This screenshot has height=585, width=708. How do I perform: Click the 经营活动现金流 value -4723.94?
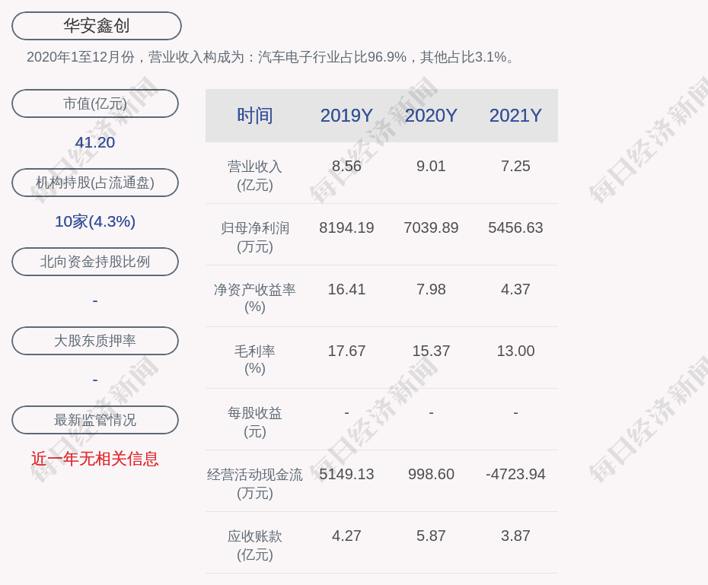point(515,474)
